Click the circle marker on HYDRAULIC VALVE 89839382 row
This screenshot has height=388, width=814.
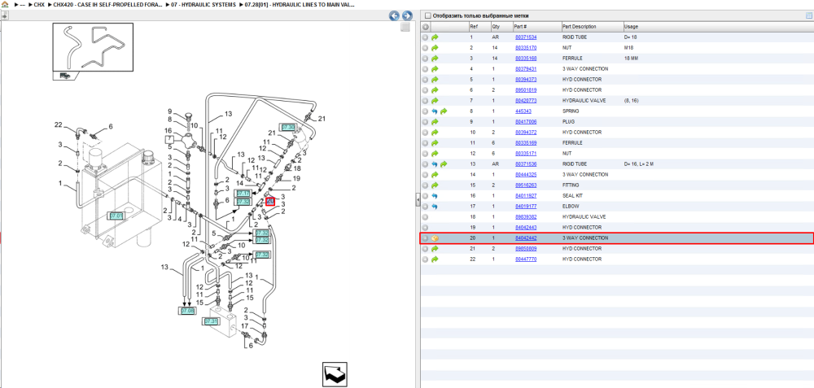(425, 217)
